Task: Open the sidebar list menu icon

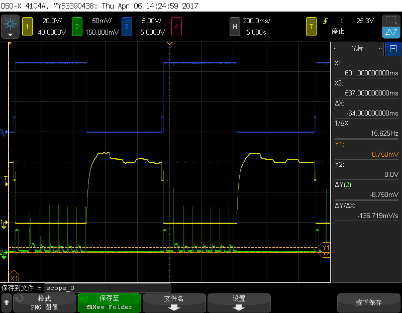Action: (x=393, y=49)
